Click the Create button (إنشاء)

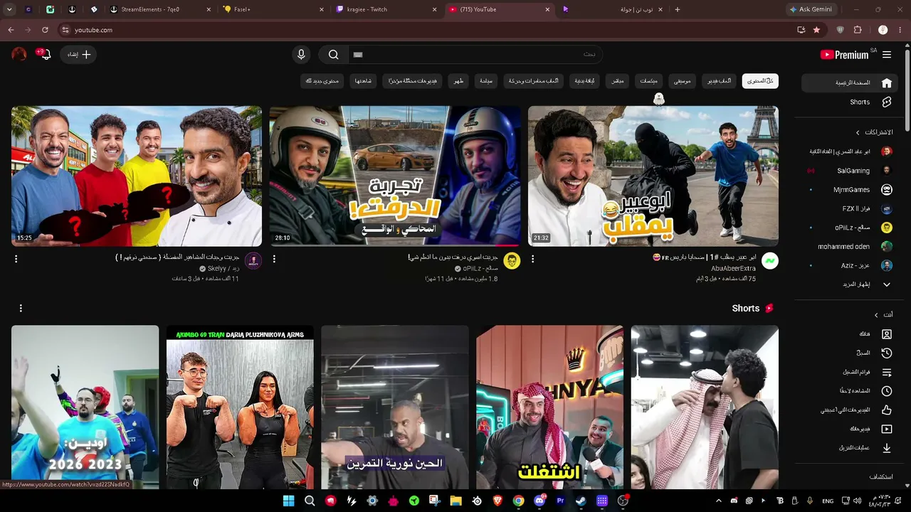[78, 55]
